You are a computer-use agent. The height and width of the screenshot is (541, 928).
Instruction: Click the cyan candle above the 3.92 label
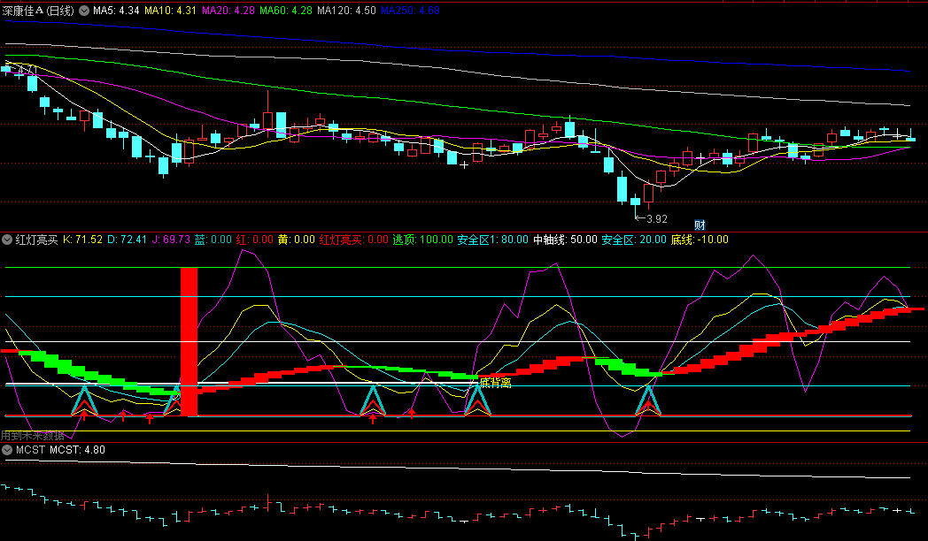tap(635, 201)
